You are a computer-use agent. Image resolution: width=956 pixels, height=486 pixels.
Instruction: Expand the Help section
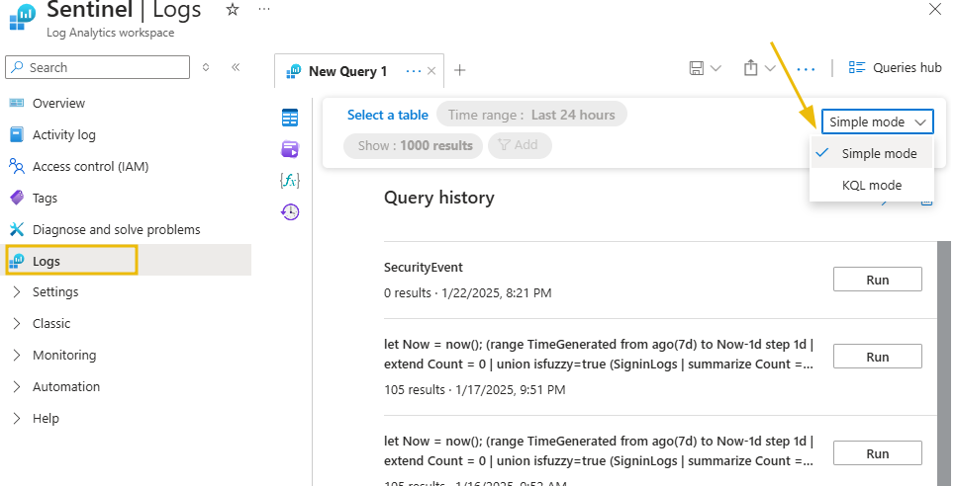(46, 419)
